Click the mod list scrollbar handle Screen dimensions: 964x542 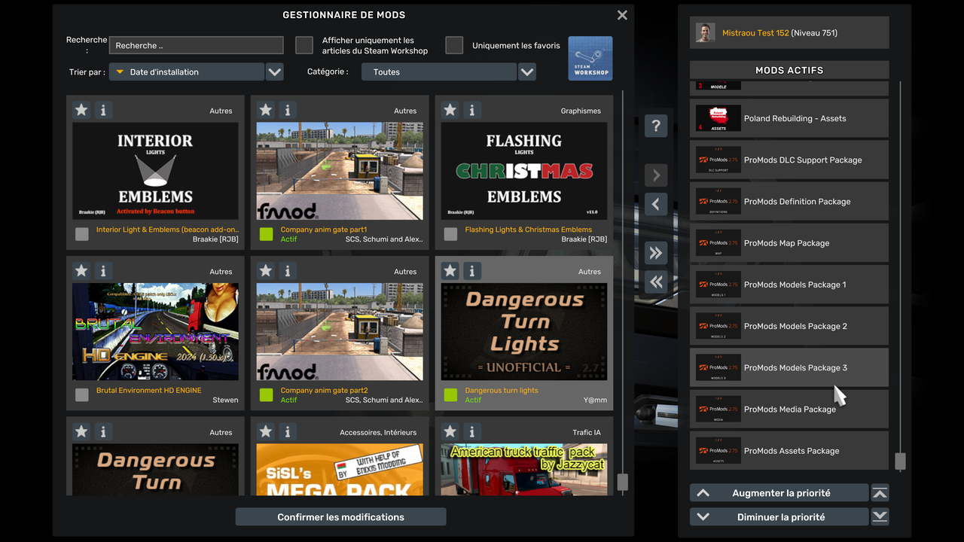[622, 482]
